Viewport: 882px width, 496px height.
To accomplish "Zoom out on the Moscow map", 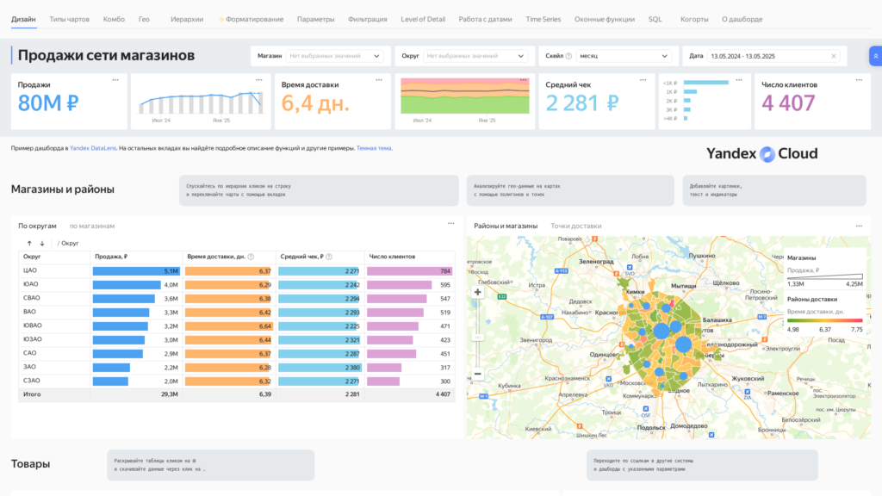I will [x=478, y=374].
